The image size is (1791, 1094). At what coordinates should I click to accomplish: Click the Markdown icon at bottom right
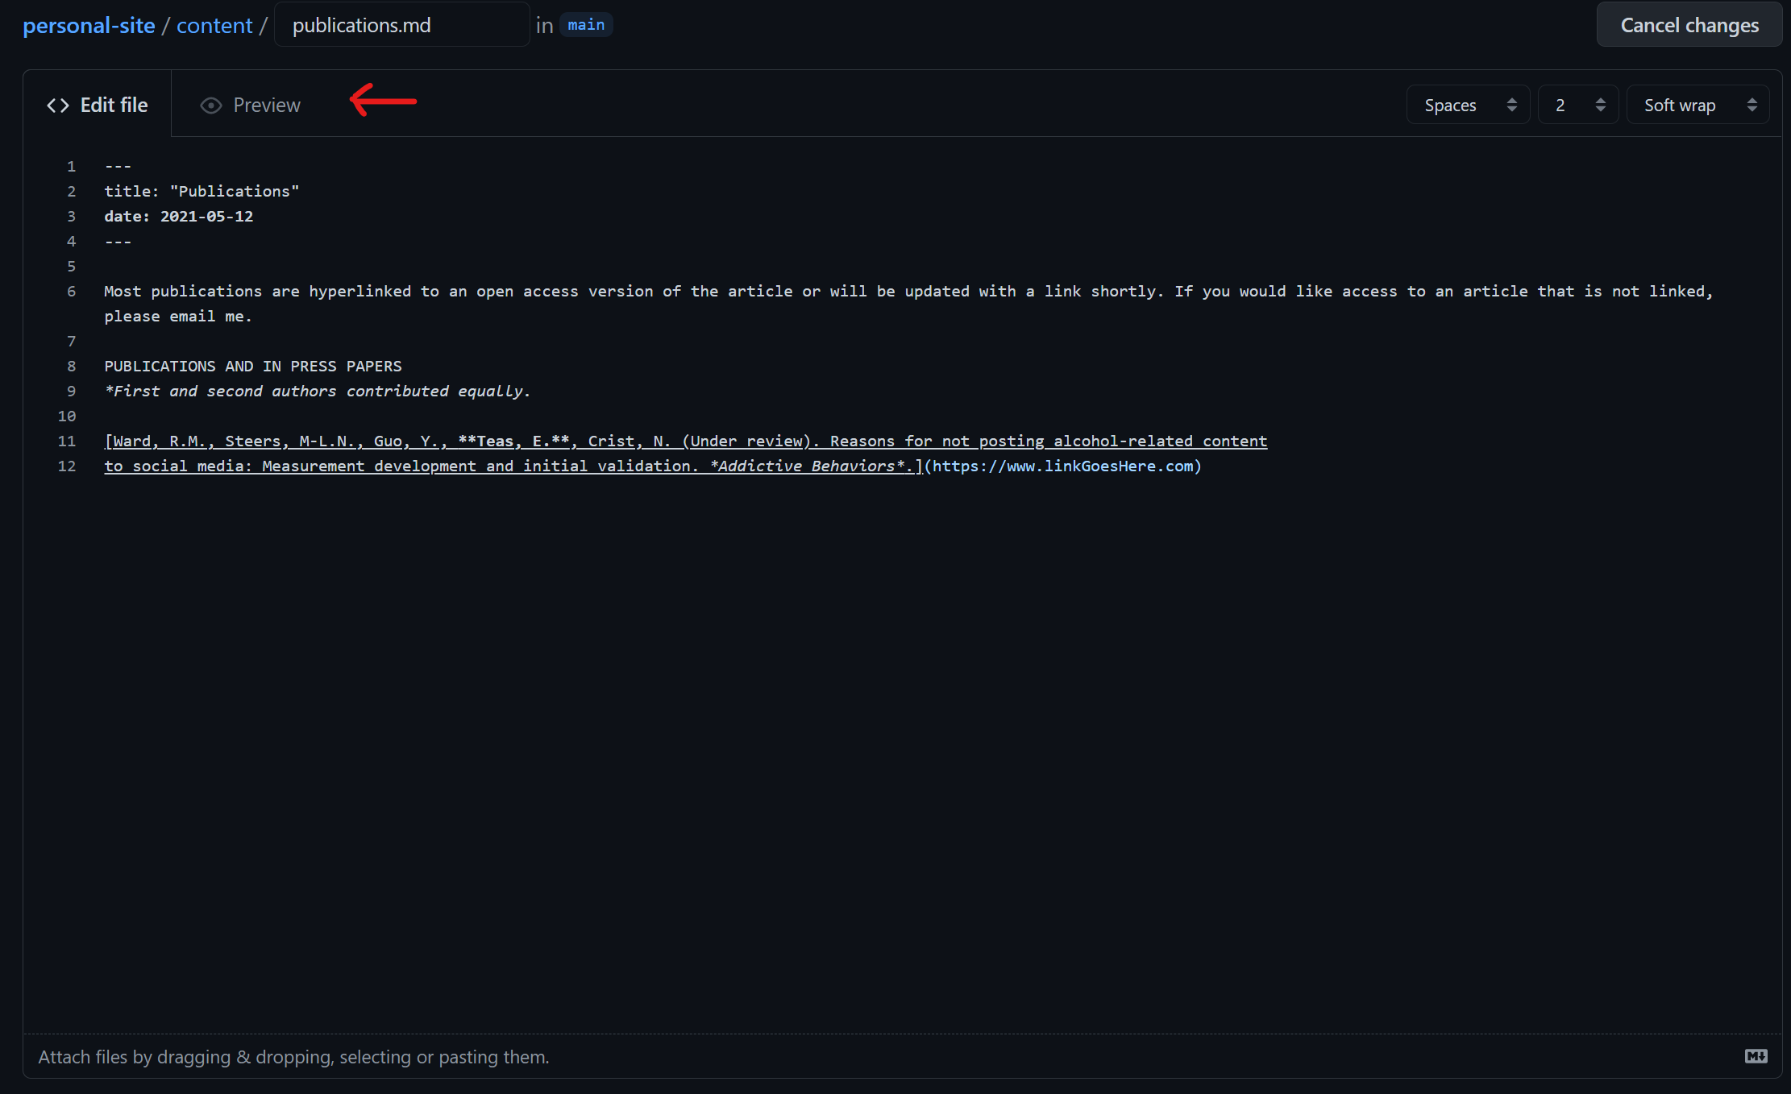(x=1756, y=1056)
